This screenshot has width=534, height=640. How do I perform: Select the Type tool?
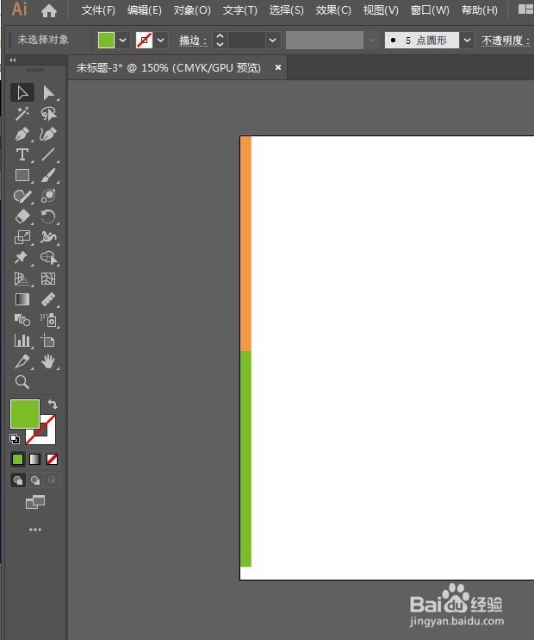click(x=22, y=154)
